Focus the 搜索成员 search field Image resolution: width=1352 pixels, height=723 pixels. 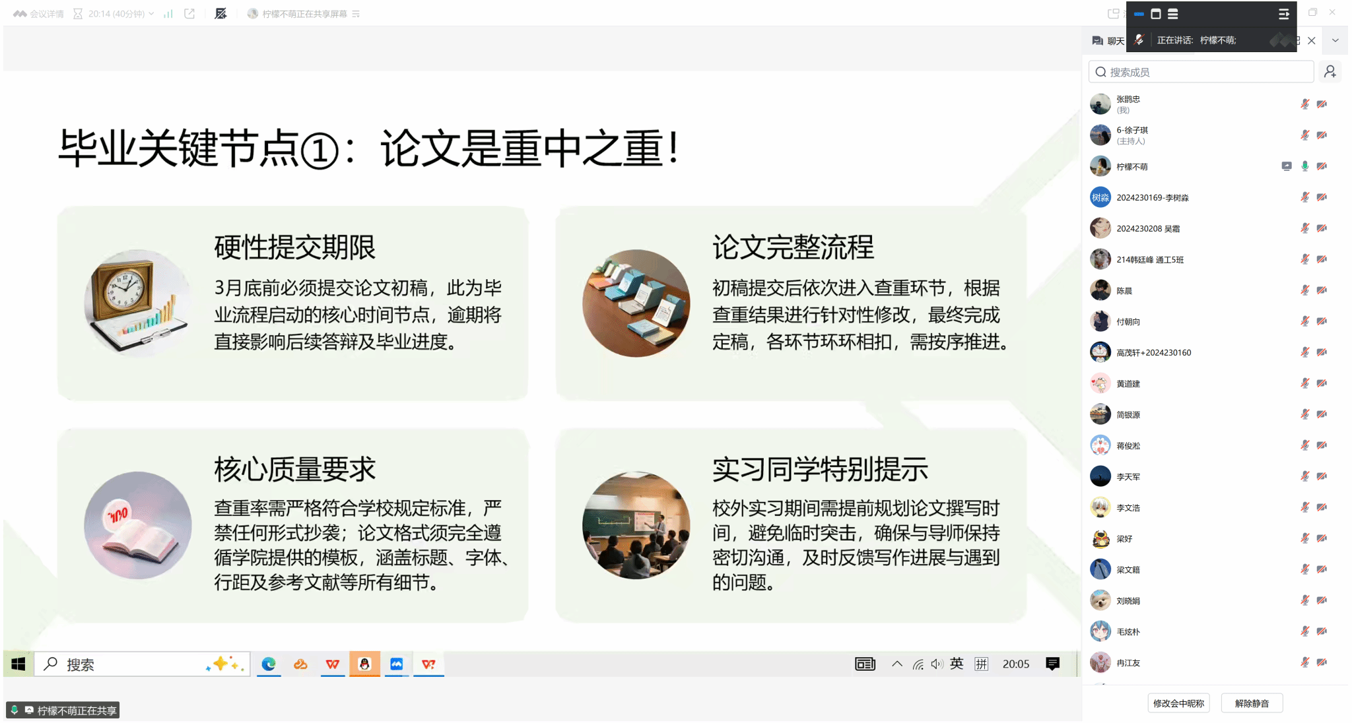(1201, 72)
